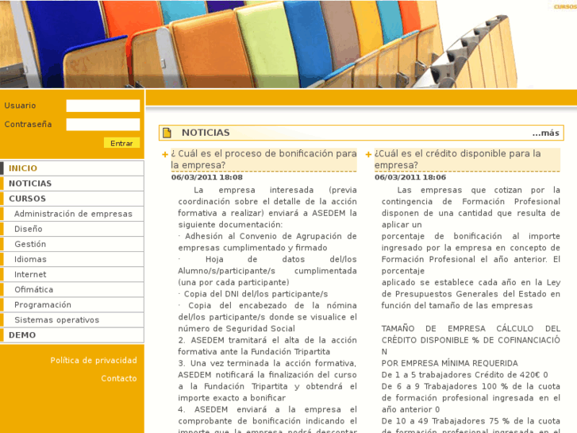Click date text '06/03/2011 18:08'
This screenshot has width=577, height=433.
tap(207, 177)
